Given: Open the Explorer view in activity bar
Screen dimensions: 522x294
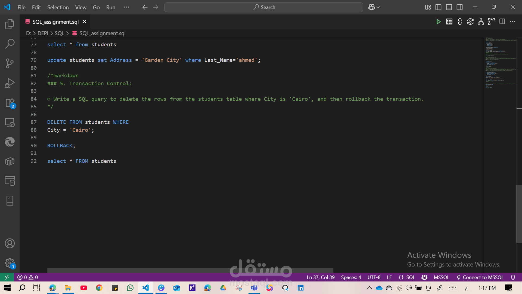Looking at the screenshot, I should point(10,24).
